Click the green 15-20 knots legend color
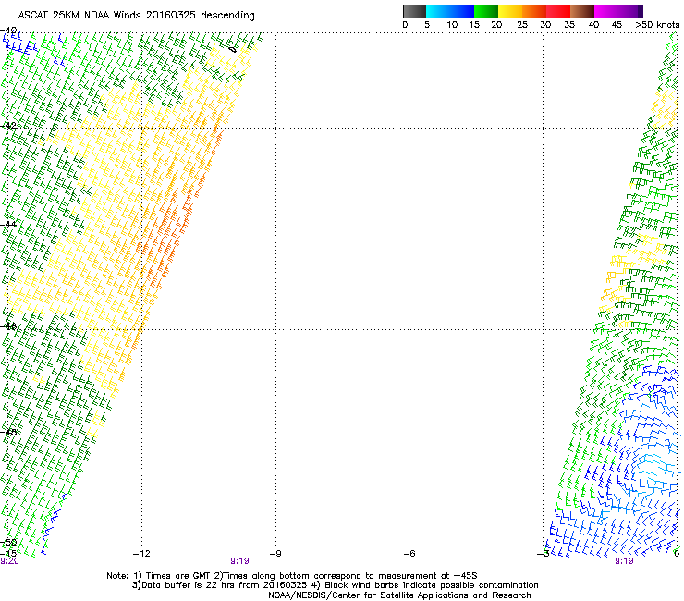This screenshot has height=601, width=684. click(x=487, y=11)
